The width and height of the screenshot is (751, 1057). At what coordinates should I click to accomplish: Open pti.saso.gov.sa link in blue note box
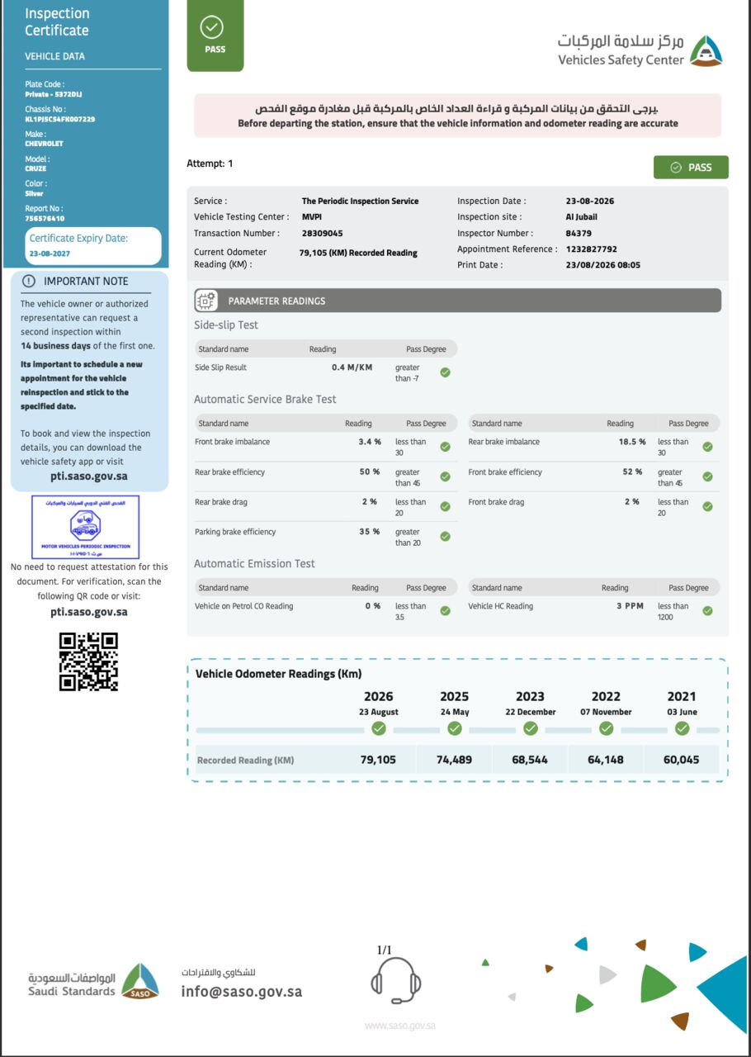89,476
